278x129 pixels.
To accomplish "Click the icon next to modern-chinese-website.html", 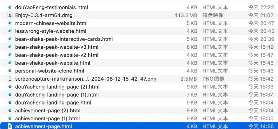I will (10, 23).
